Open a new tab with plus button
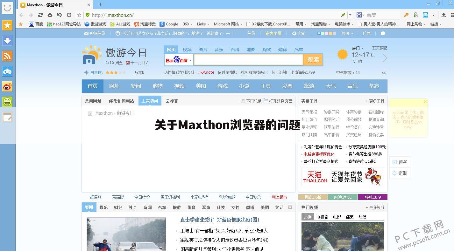Screen dimensions: 454x251 [100, 4]
